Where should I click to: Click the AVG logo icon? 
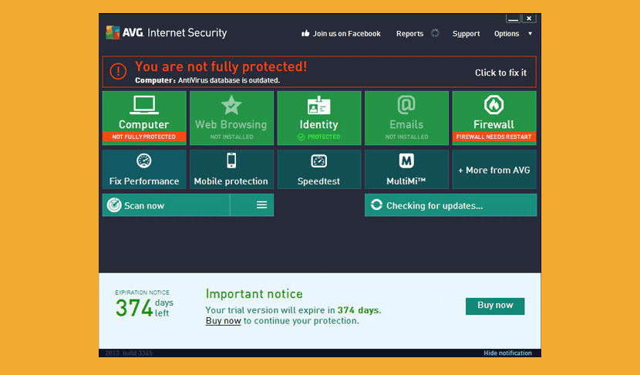(113, 32)
